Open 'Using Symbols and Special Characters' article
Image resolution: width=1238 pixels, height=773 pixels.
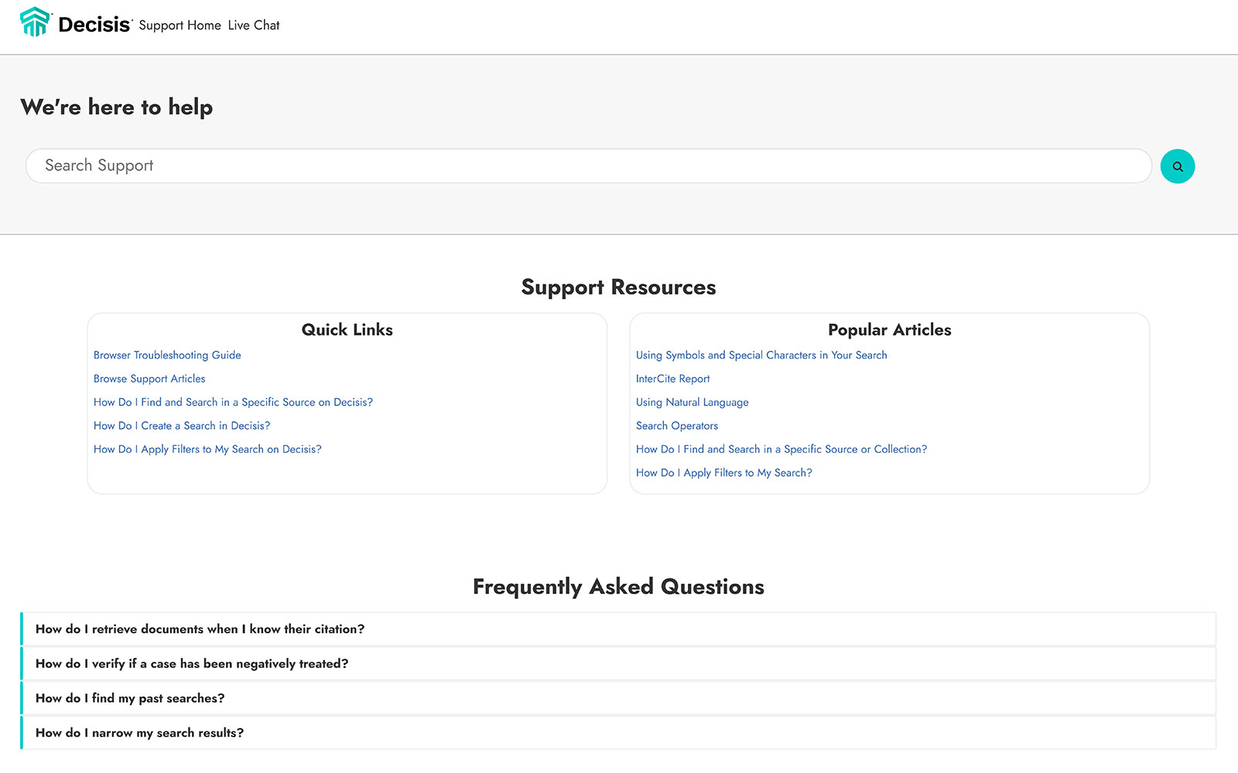[x=761, y=356]
